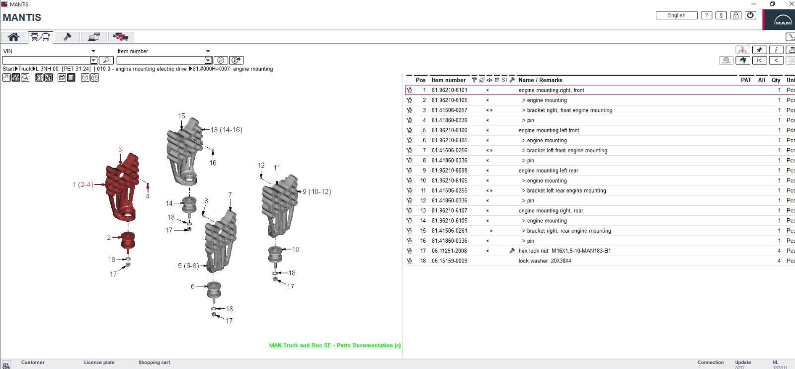Click the Start breadcrumb link

click(8, 69)
